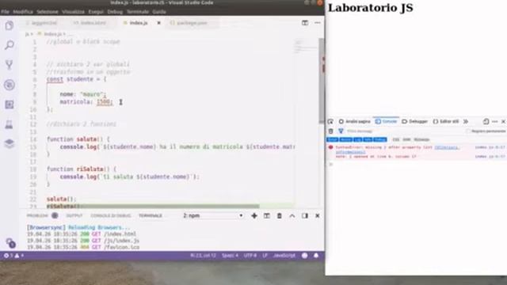Close the index.js editor tab
The width and height of the screenshot is (507, 285).
coord(158,23)
